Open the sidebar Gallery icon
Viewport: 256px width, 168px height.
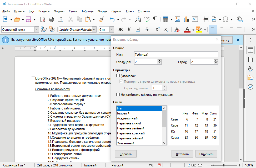(x=250, y=78)
